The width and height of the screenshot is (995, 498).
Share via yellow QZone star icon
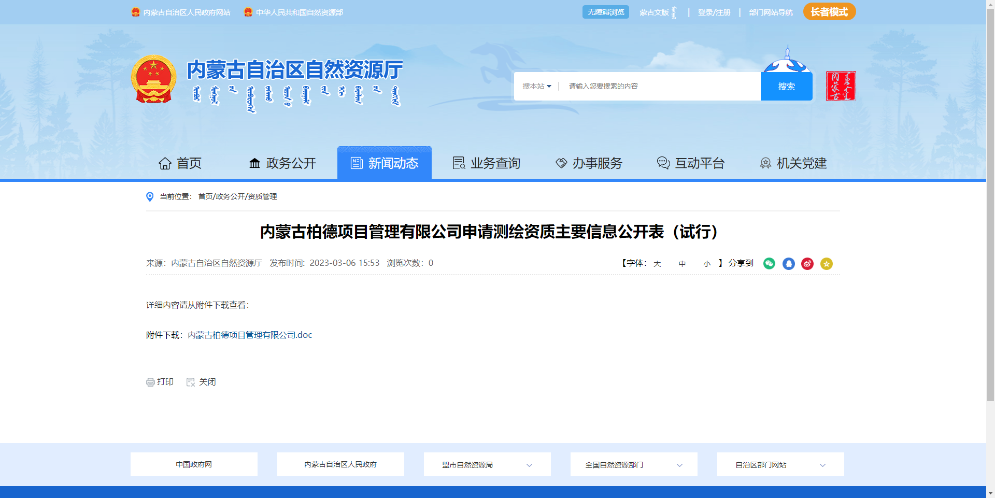pyautogui.click(x=827, y=264)
